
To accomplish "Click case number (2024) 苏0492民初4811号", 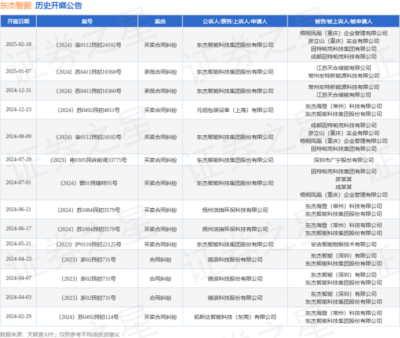I will (89, 110).
